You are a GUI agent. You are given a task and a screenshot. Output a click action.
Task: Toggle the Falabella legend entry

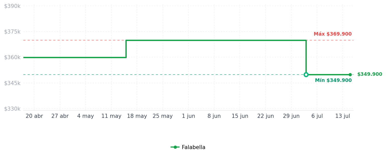click(188, 147)
